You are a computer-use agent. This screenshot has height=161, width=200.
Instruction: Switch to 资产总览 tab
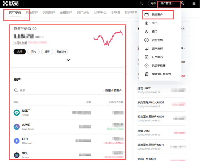coord(15,12)
